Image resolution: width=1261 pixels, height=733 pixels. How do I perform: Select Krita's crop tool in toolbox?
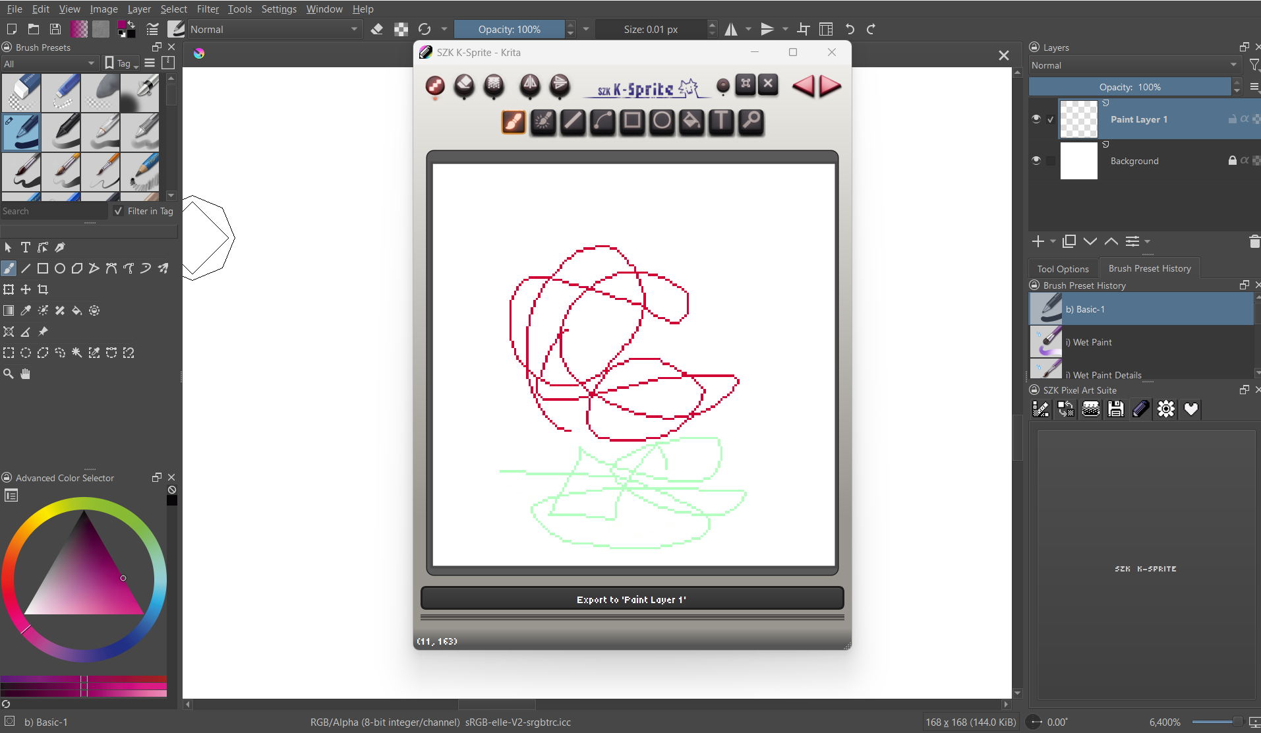[43, 289]
